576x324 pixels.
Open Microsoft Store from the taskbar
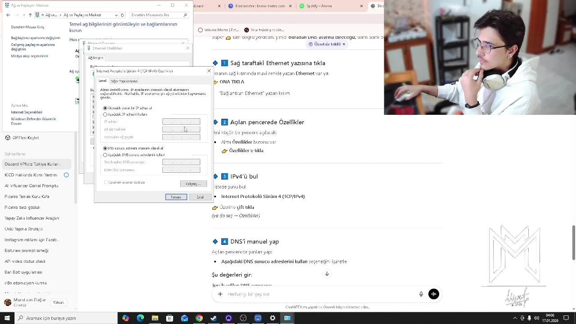[x=170, y=318]
